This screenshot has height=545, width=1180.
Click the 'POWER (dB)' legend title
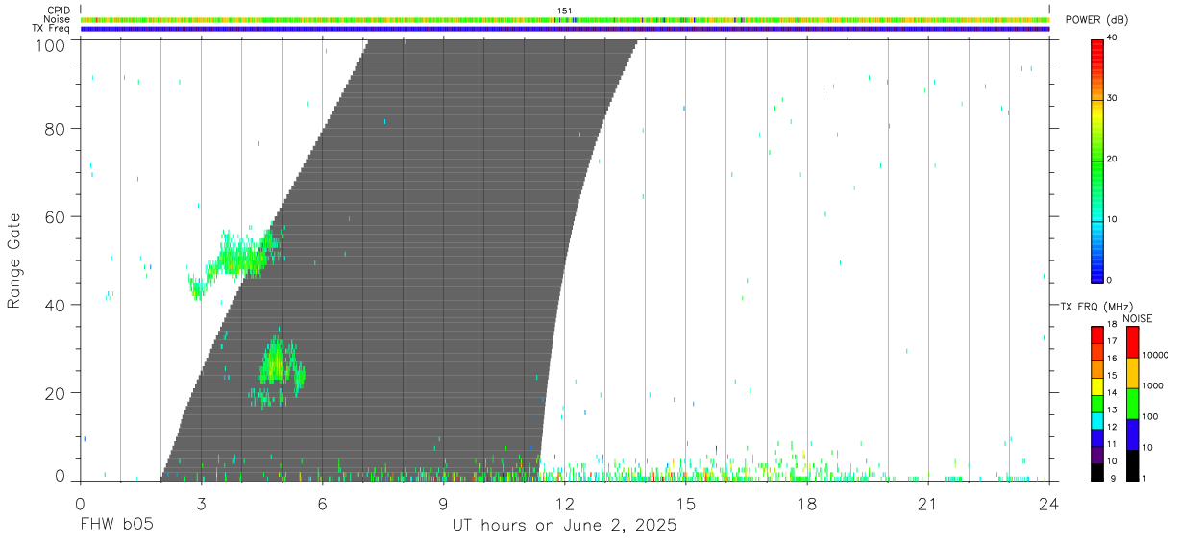pos(1097,20)
